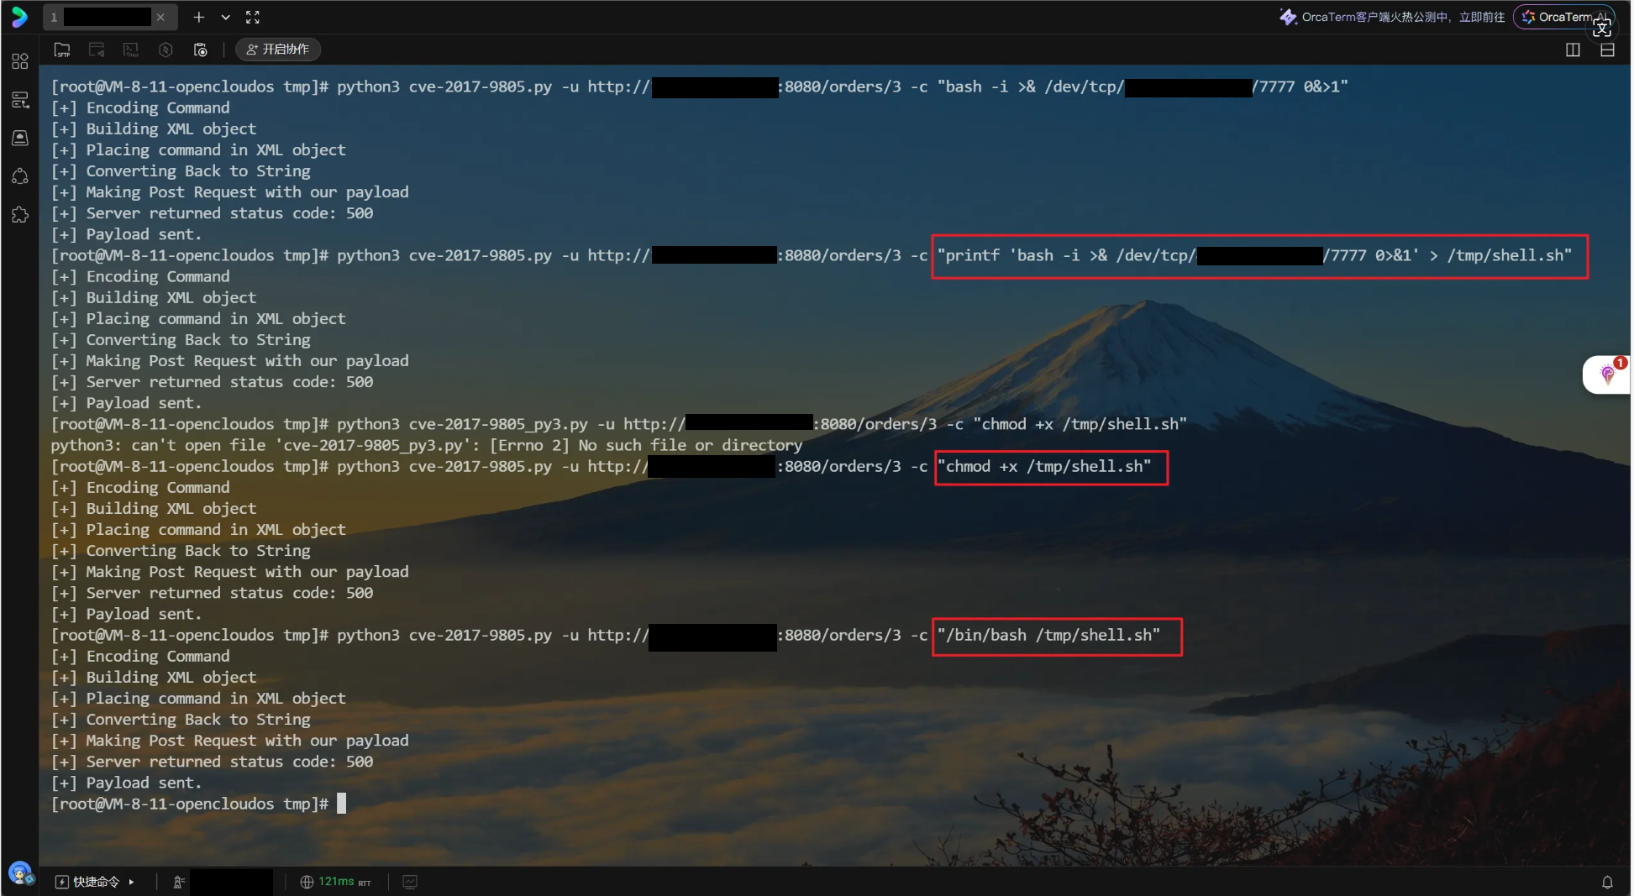
Task: Click the 'No such file or directory' error line
Action: coord(426,445)
